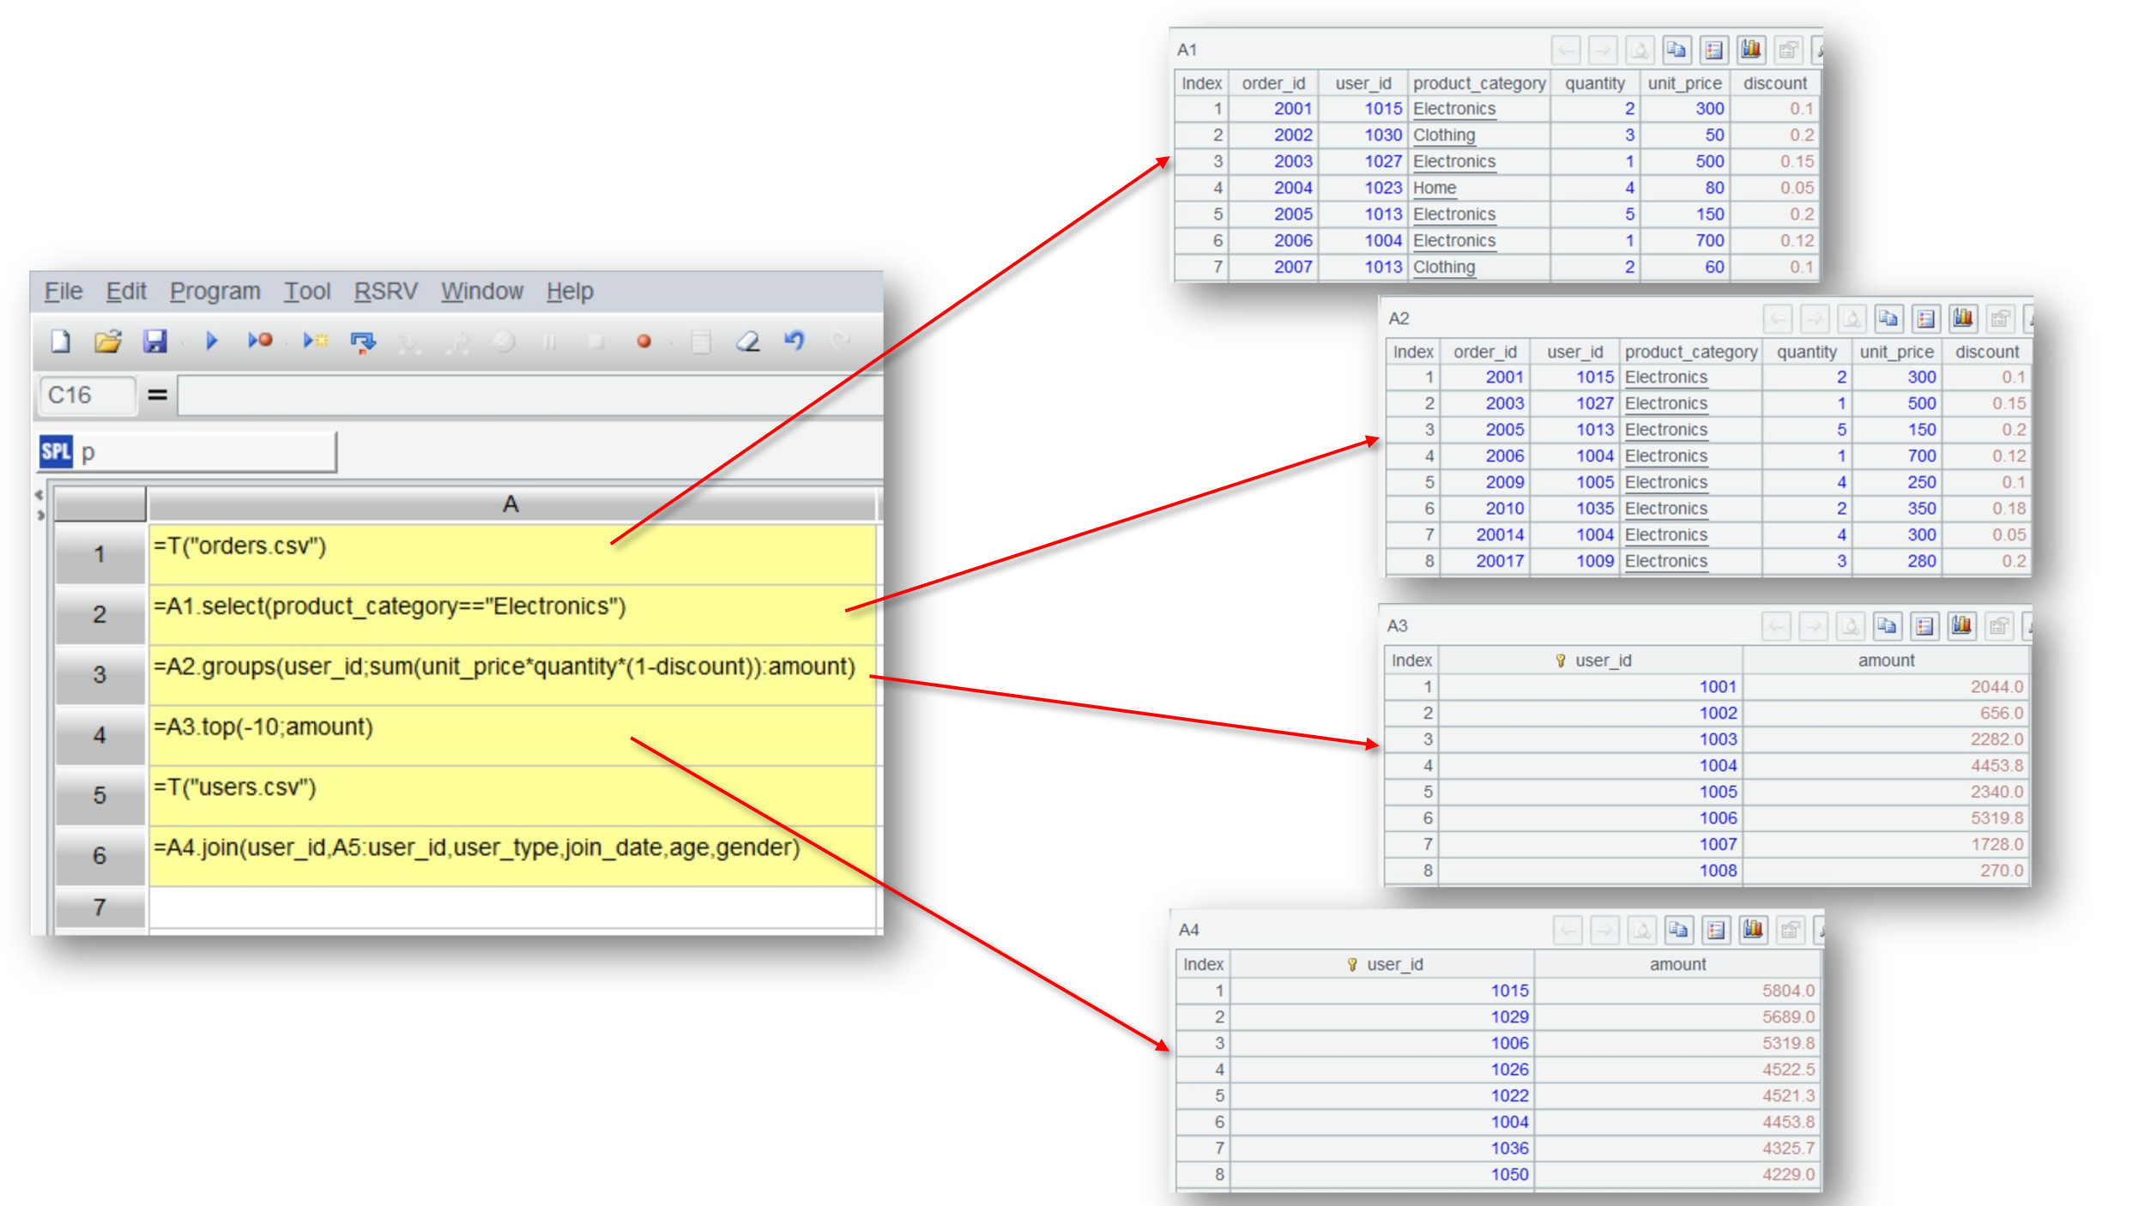Open chart icon in the A1 result panel
This screenshot has width=2145, height=1206.
[x=1750, y=50]
